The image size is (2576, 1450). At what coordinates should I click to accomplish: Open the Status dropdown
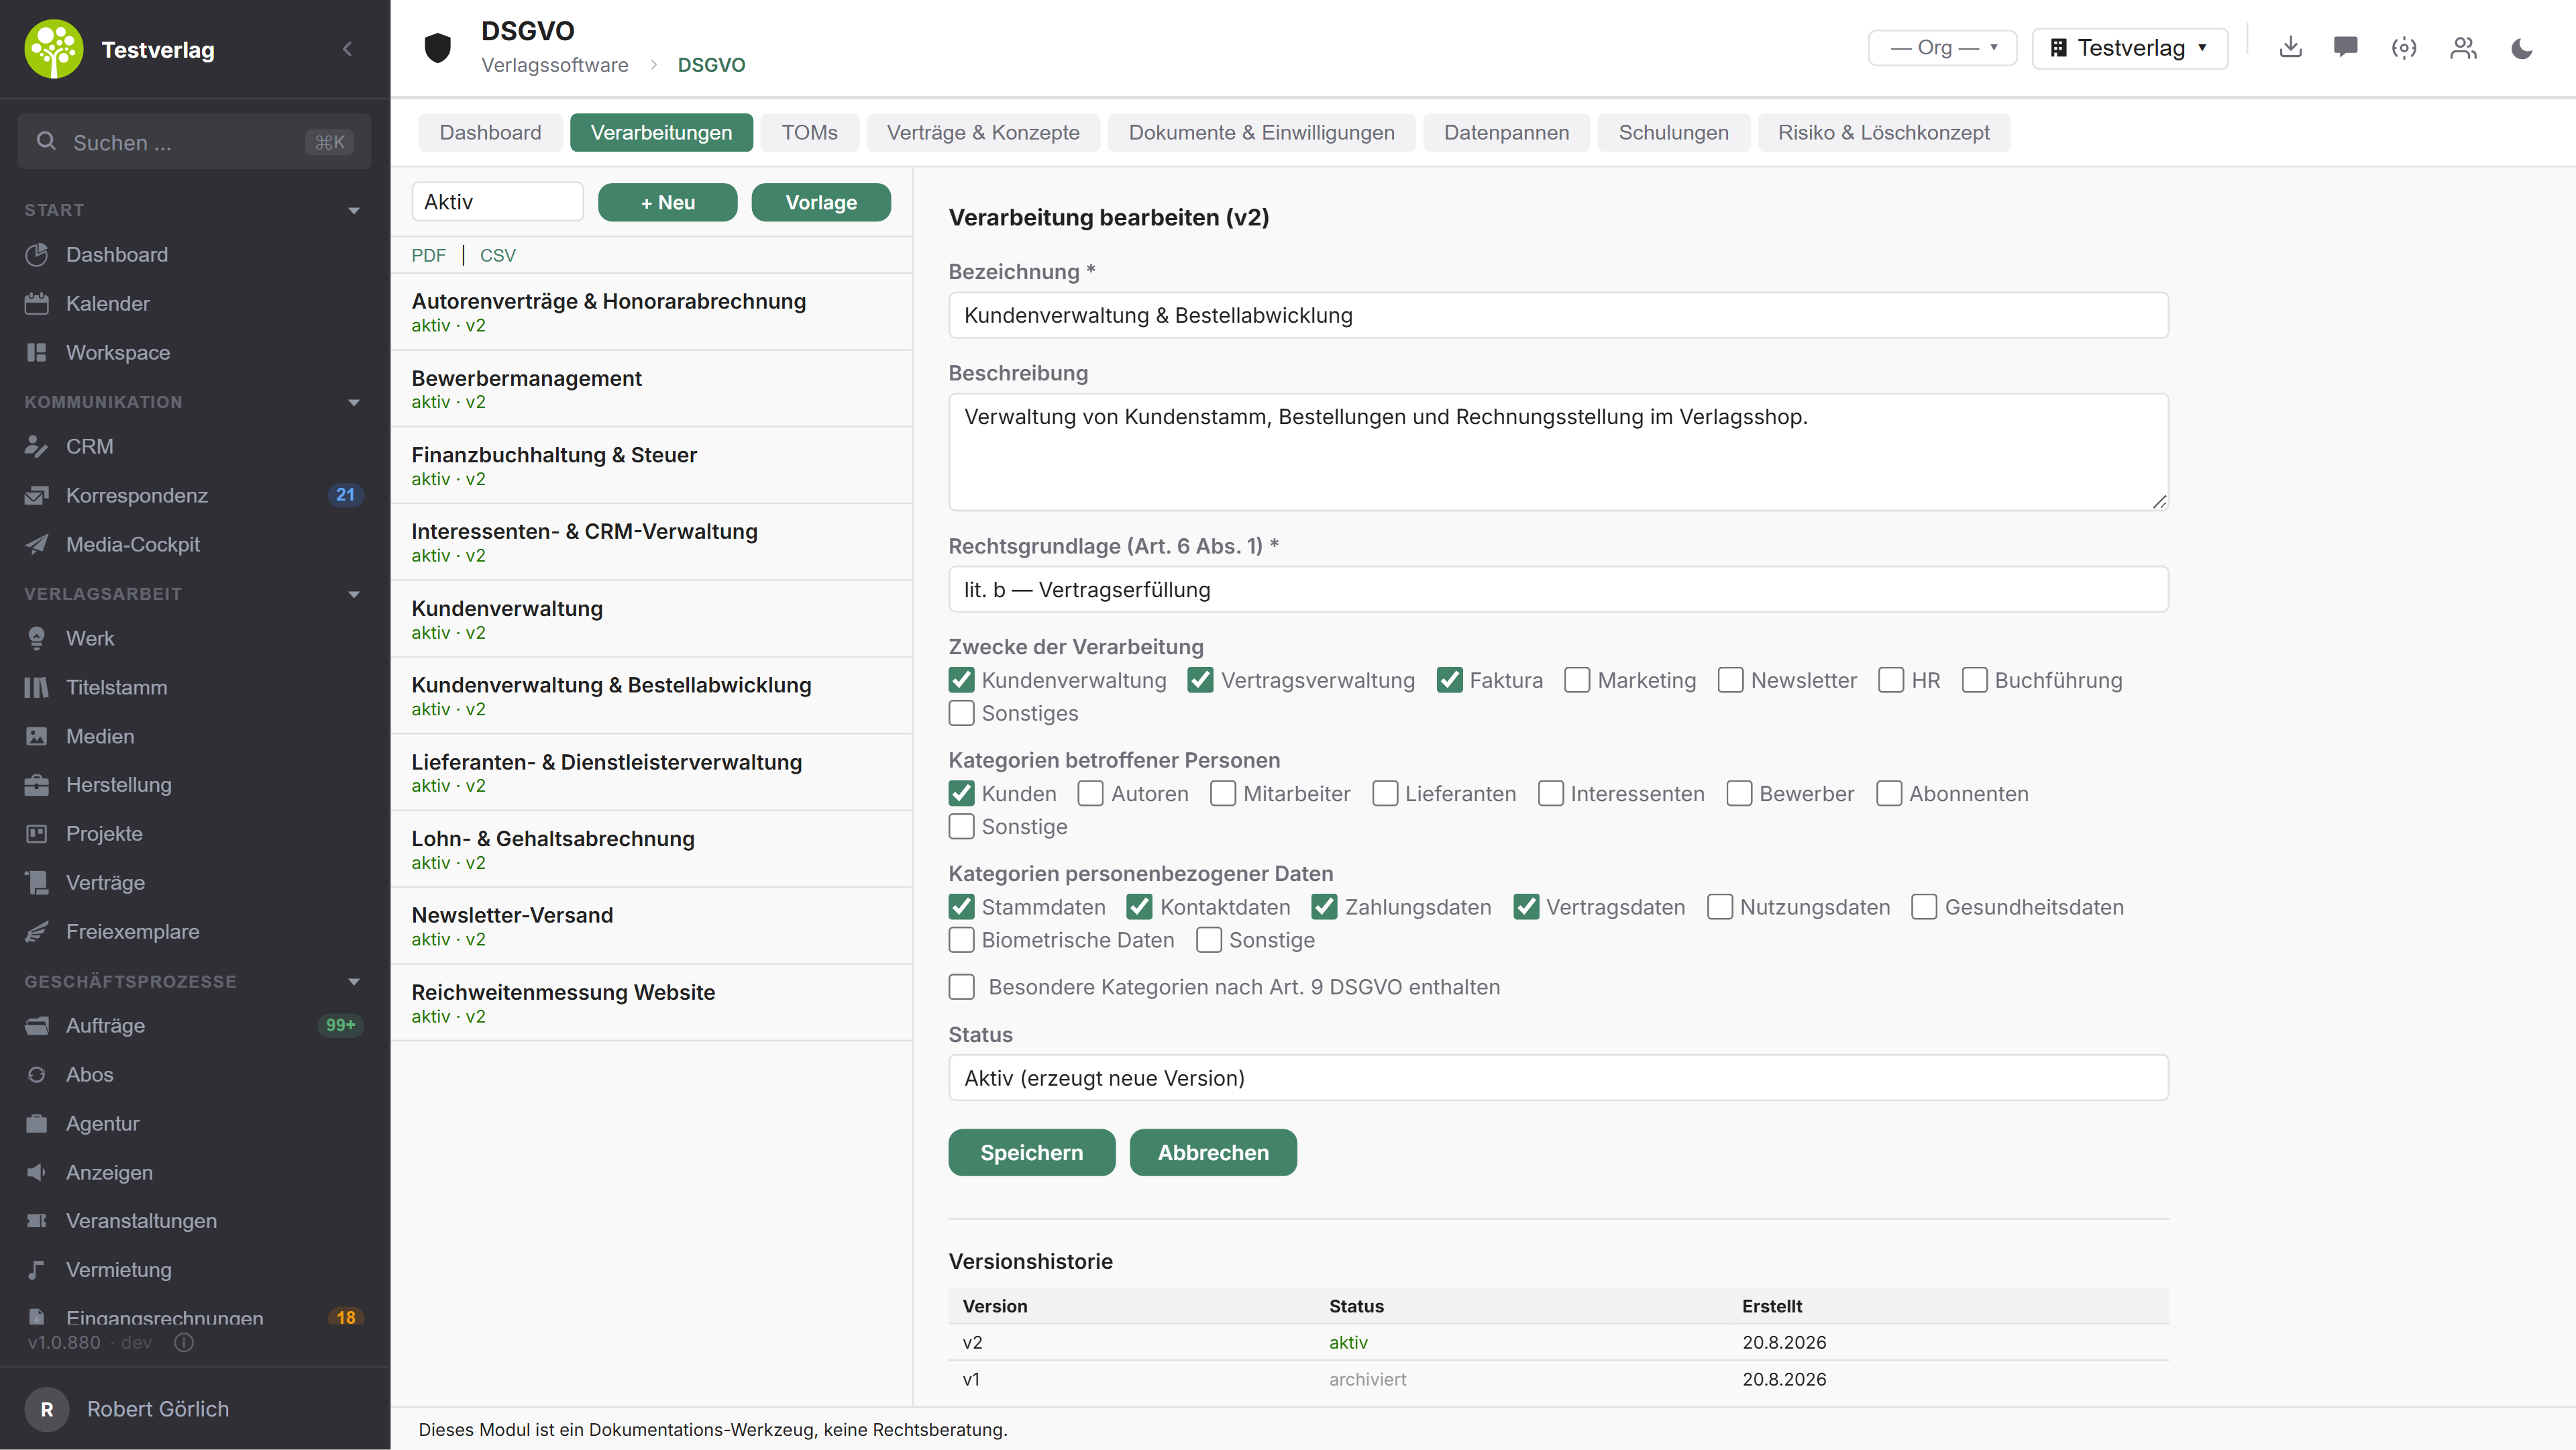coord(1558,1078)
